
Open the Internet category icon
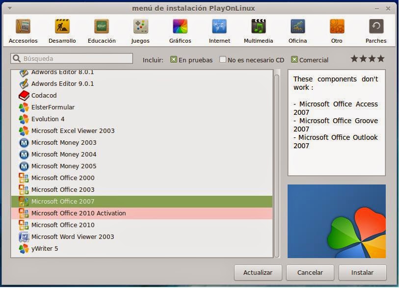[219, 26]
